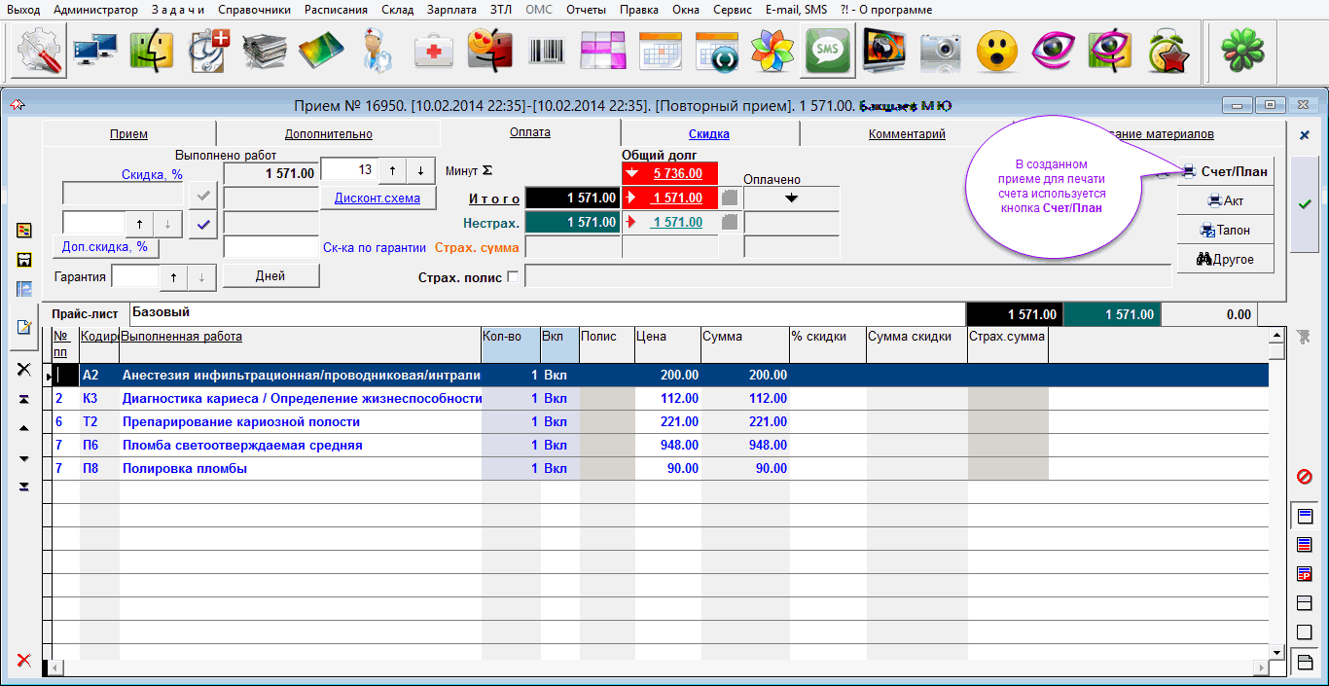Expand the Оплачено dropdown arrow
1329x686 pixels.
pos(791,198)
